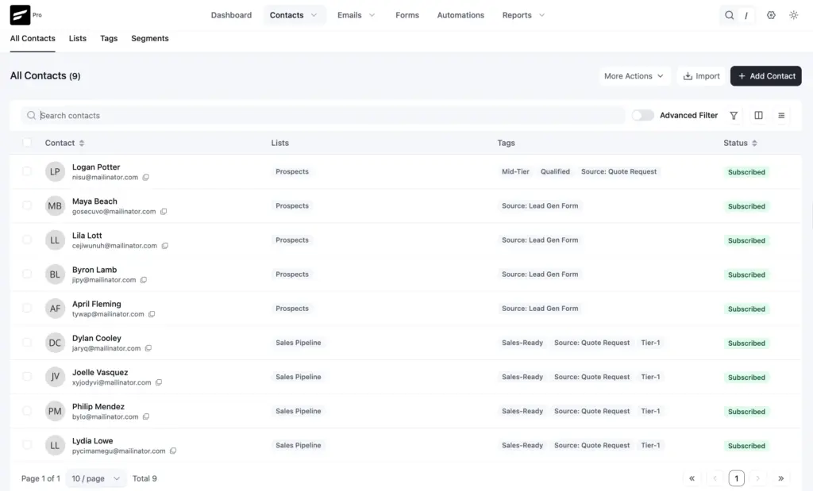The image size is (813, 491).
Task: Select Dylan Cooley's row checkbox
Action: (x=27, y=342)
